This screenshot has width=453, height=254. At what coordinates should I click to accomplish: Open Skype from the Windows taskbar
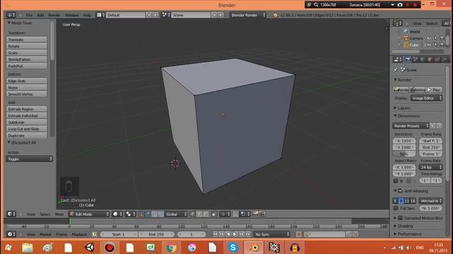click(233, 248)
